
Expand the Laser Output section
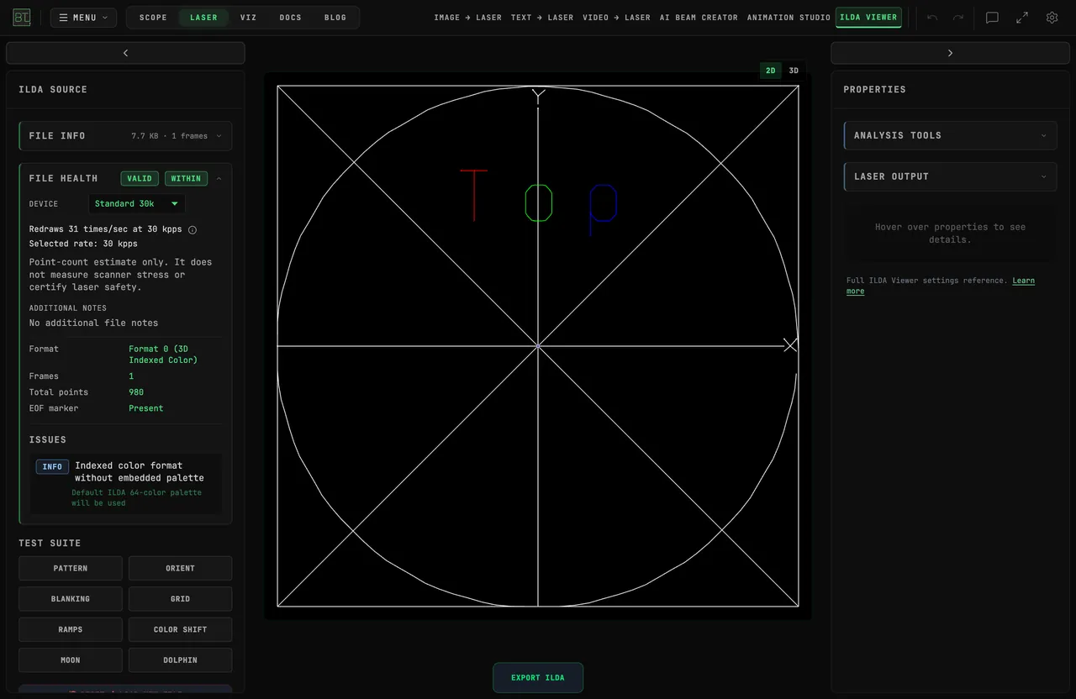(950, 176)
